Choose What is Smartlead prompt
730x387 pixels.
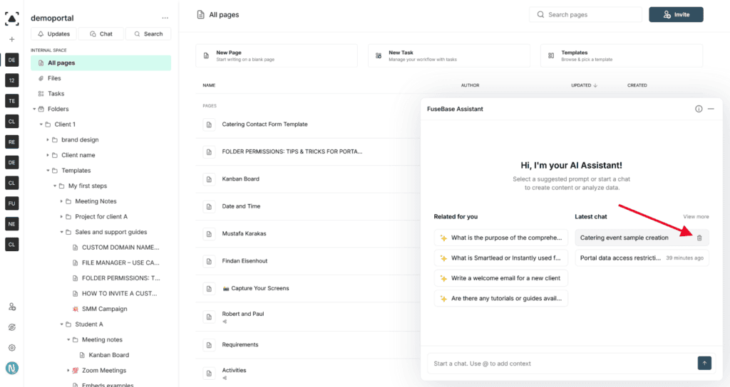tap(501, 258)
